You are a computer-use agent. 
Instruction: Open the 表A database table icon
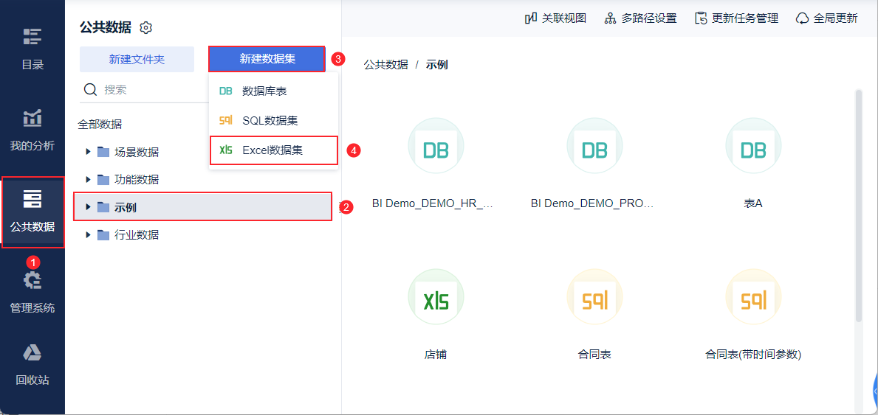tap(753, 146)
